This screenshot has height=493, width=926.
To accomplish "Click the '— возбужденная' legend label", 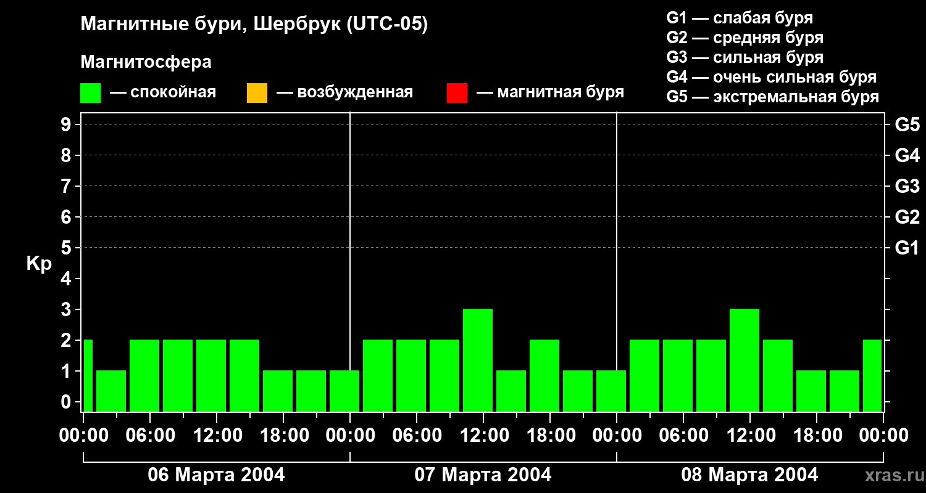I will [x=344, y=92].
